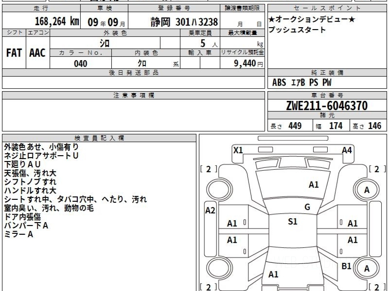
Task: Select note 室内臭い、汚れ、動物の毛
Action: pos(49,208)
